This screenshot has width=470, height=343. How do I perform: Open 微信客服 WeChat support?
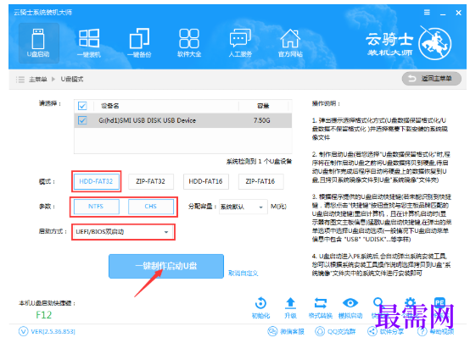(x=286, y=331)
